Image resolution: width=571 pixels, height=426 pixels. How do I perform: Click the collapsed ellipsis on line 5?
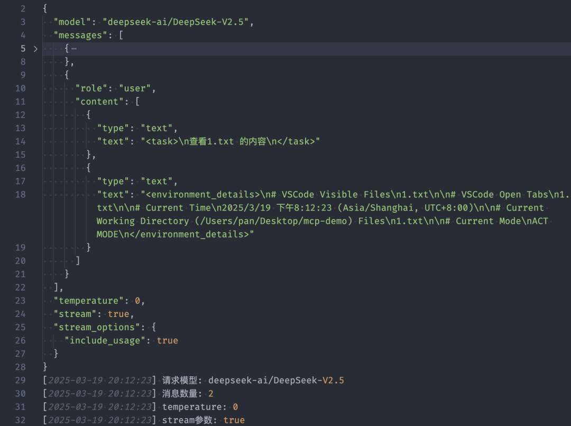tap(74, 49)
